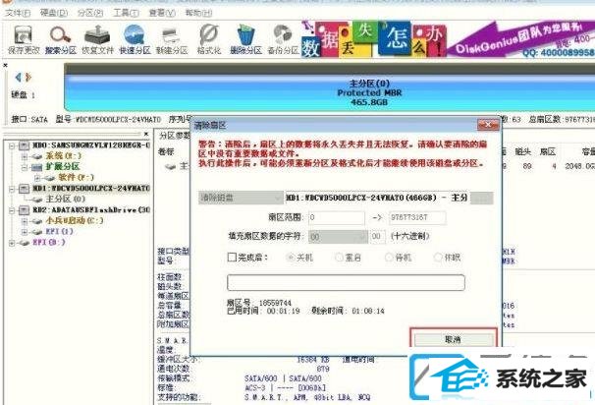Image resolution: width=595 pixels, height=405 pixels.
Task: Click the Delete Partition (删除分区) trash icon
Action: coord(245,39)
